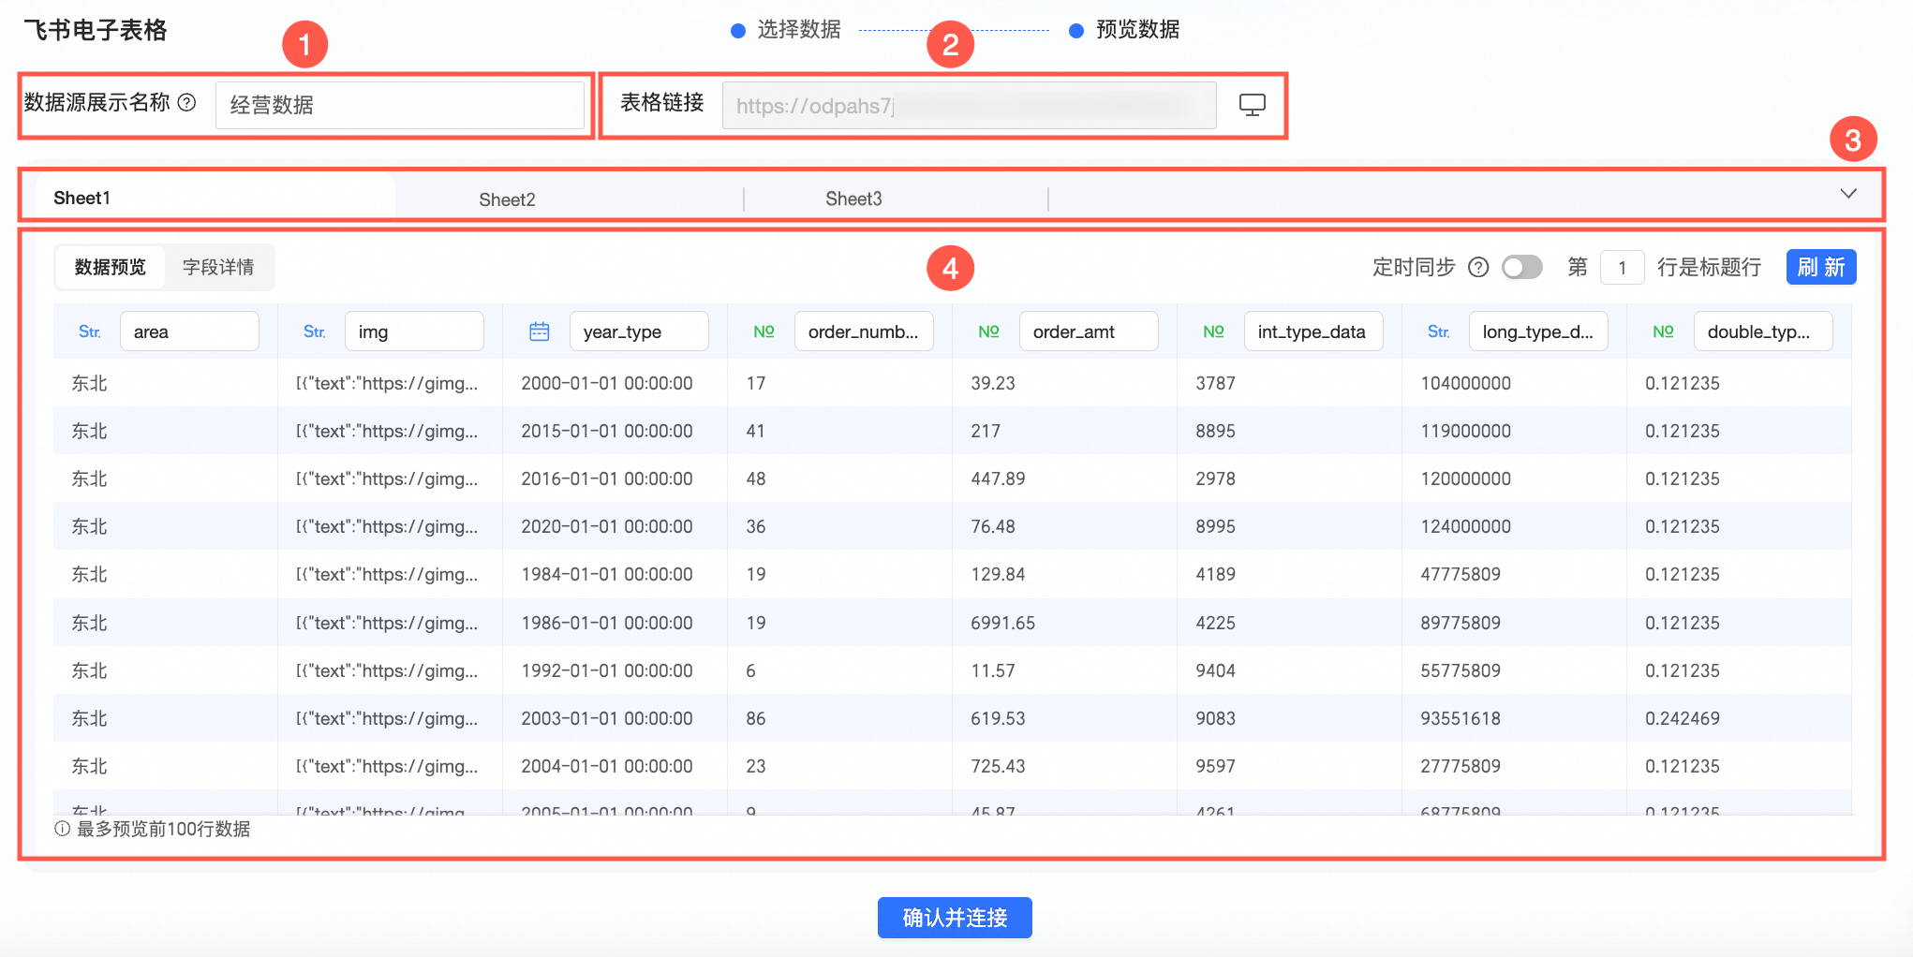
Task: Click the long type value 124000000
Action: coord(1465,526)
